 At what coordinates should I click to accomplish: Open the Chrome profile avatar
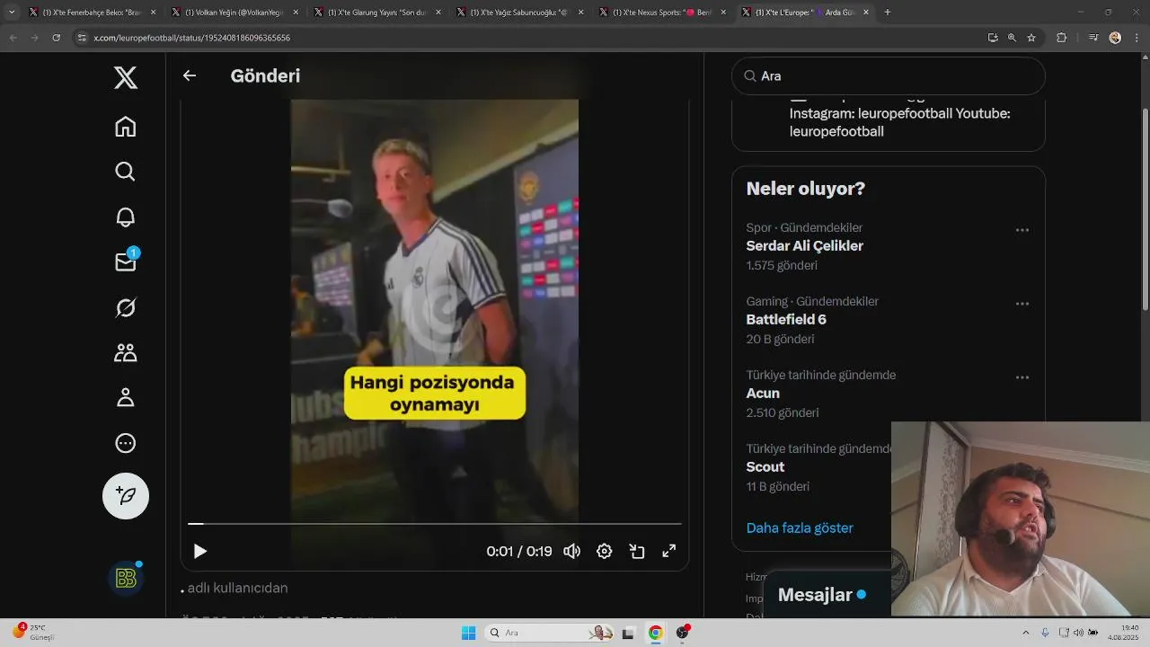tap(1115, 38)
